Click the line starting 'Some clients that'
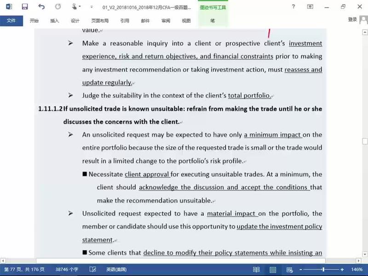This screenshot has height=276, width=368. (202, 253)
